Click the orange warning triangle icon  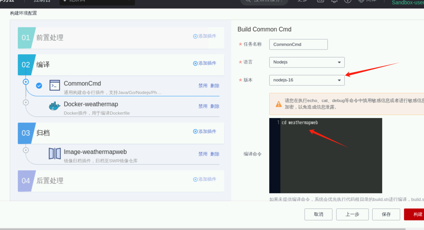point(279,104)
